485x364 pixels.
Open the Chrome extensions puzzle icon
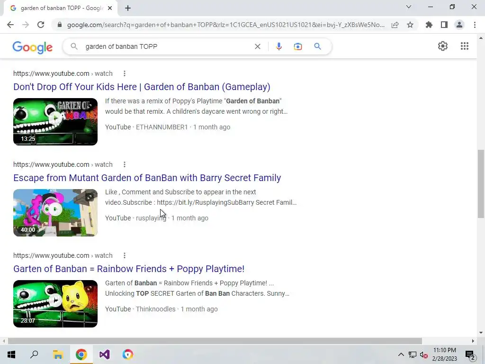[x=429, y=25]
